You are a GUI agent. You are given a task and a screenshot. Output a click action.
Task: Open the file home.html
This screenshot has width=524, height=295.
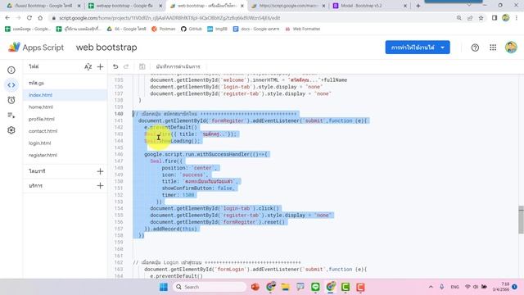click(x=65, y=107)
